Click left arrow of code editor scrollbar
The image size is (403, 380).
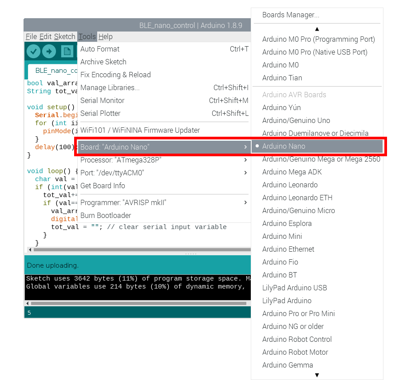tap(30, 249)
